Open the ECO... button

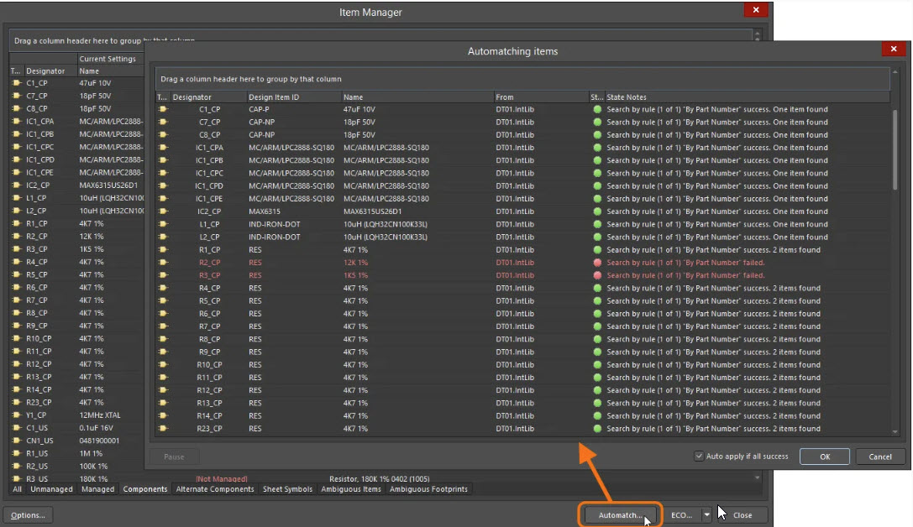681,514
